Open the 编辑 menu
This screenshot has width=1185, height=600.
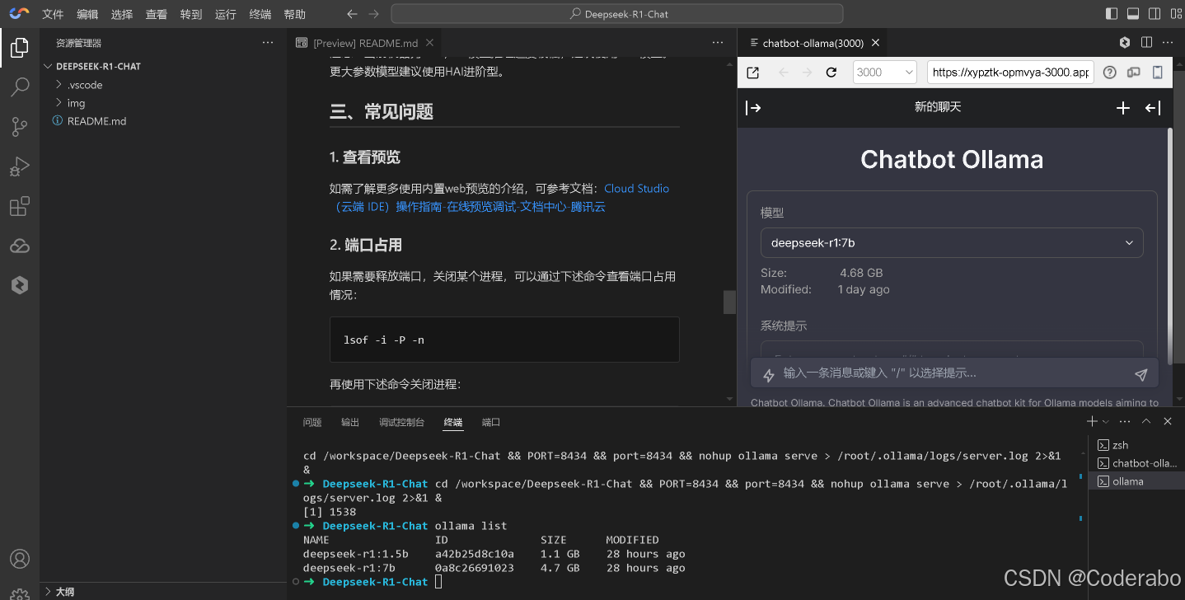(x=87, y=14)
